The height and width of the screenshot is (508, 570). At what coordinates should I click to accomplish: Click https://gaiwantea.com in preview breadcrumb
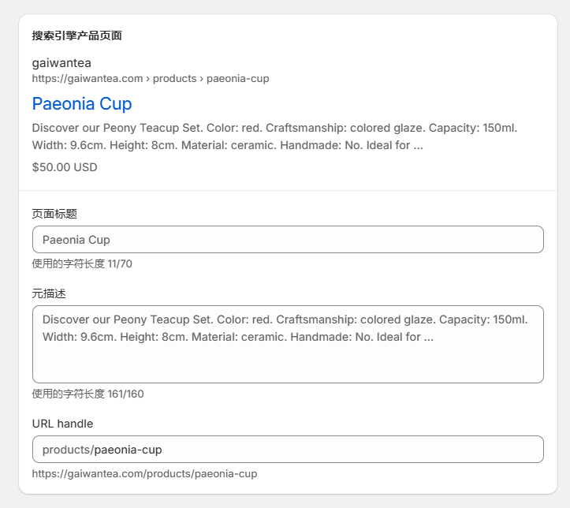pyautogui.click(x=88, y=78)
